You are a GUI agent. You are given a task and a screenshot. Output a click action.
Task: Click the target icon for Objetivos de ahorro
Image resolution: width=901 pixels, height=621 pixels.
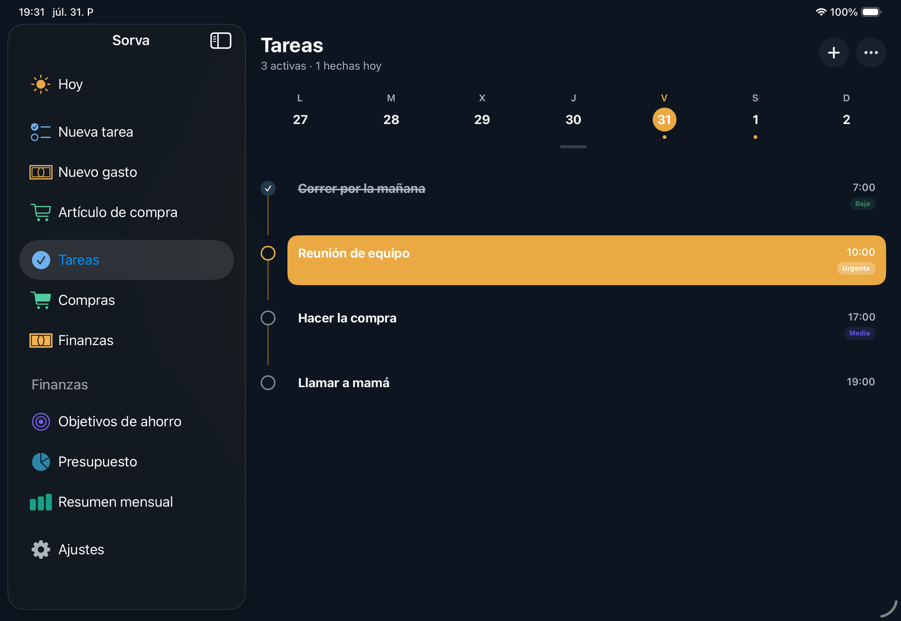tap(41, 422)
